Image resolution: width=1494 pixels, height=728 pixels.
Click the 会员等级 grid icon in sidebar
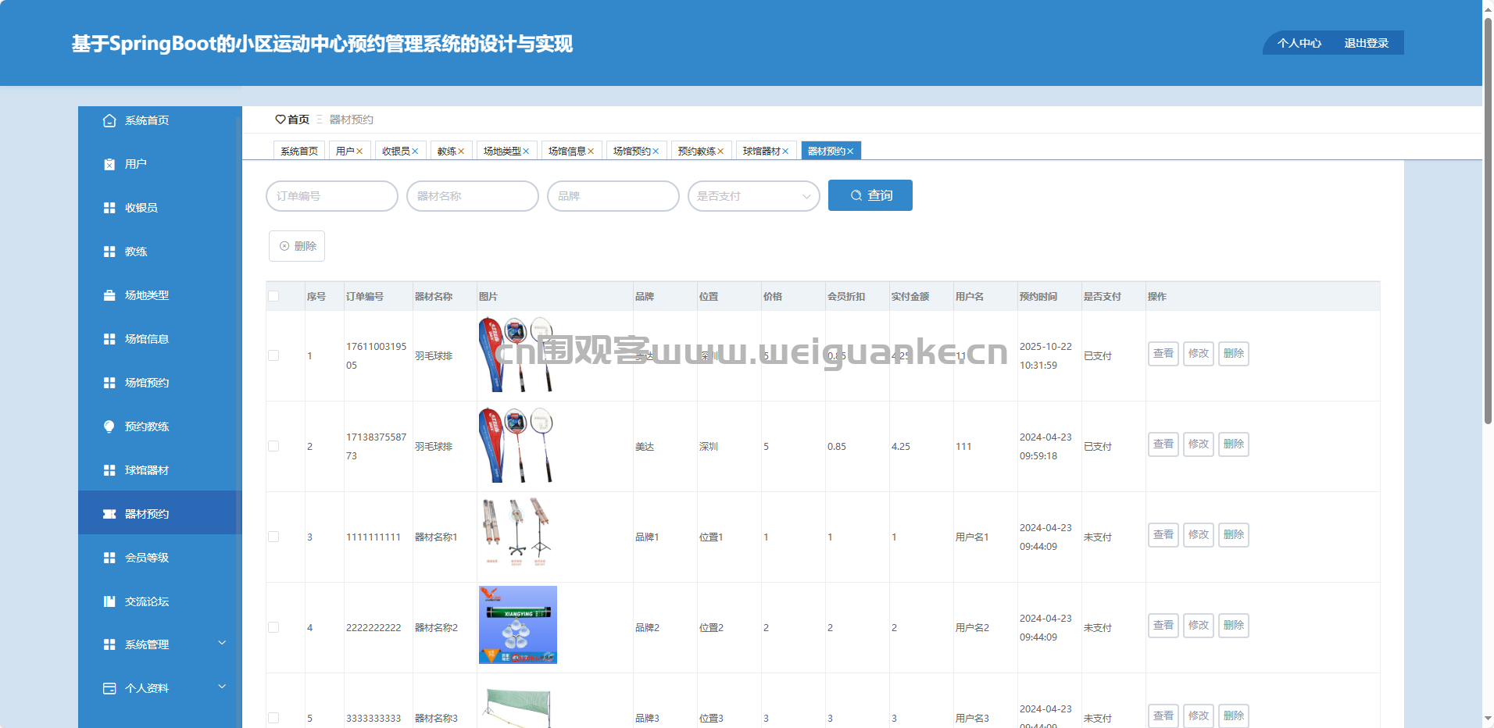tap(109, 558)
